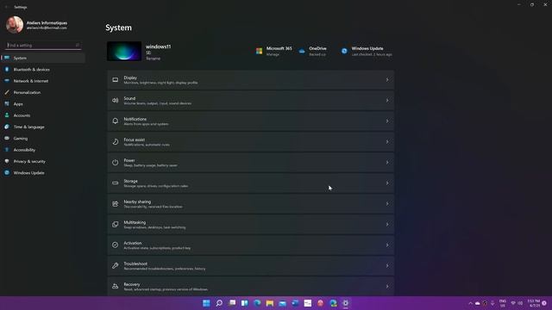This screenshot has width=552, height=310.
Task: Open the Start menu from the taskbar
Action: click(206, 303)
